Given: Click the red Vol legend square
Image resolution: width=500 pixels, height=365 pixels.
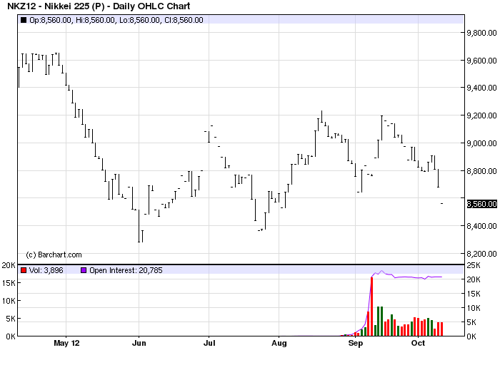Looking at the screenshot, I should click(24, 270).
